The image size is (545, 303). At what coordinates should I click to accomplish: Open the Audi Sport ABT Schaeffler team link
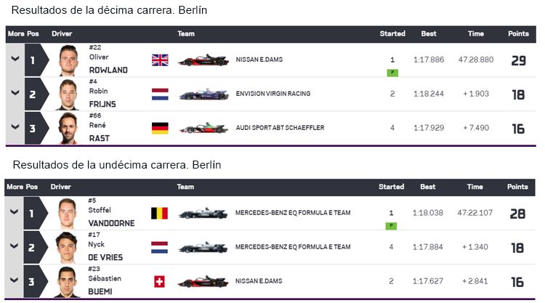coord(280,128)
